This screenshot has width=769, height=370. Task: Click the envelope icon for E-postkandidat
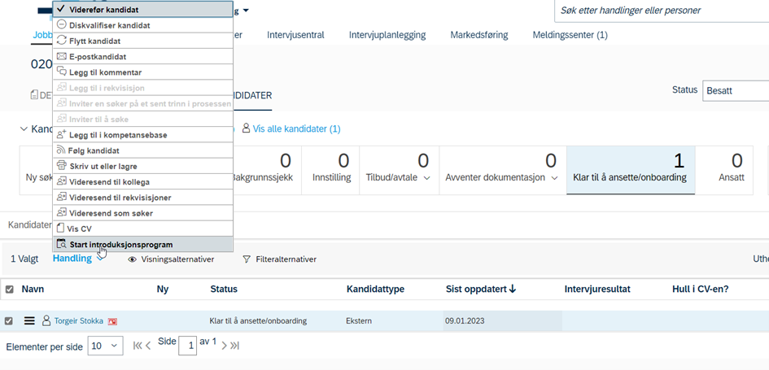click(x=61, y=56)
